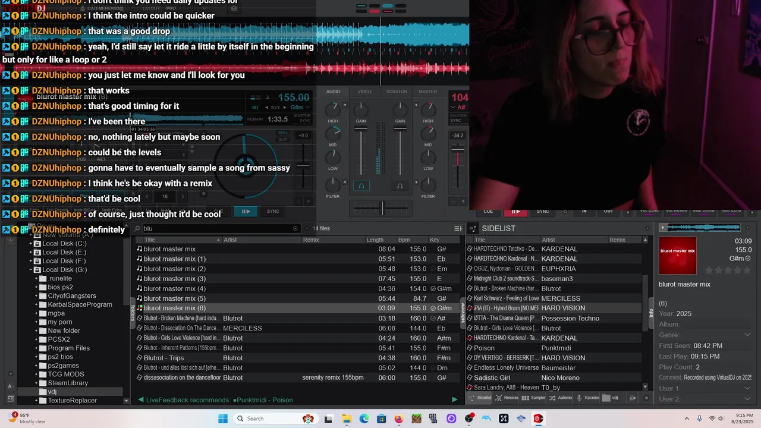This screenshot has width=761, height=428.
Task: Click the dot option button right of SIDELIST
Action: click(647, 228)
